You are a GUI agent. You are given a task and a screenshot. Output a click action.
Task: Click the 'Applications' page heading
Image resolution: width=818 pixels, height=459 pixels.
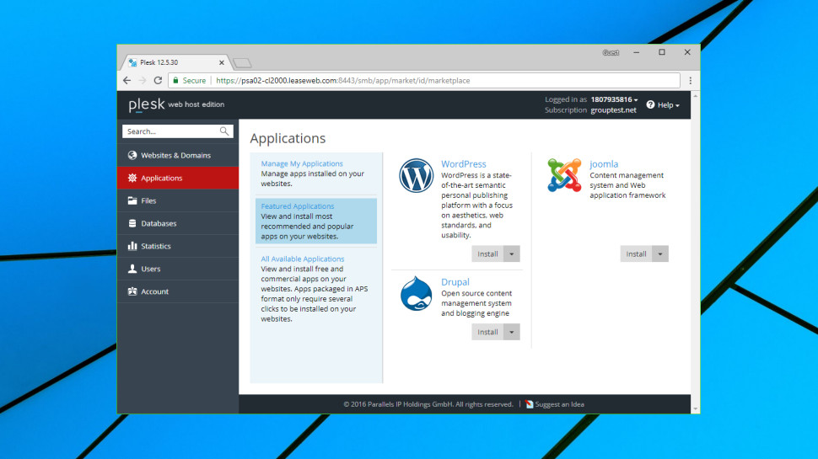click(288, 139)
